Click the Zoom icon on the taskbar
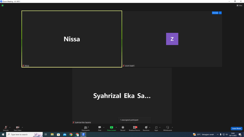Image resolution: width=244 pixels, height=137 pixels. 83,134
